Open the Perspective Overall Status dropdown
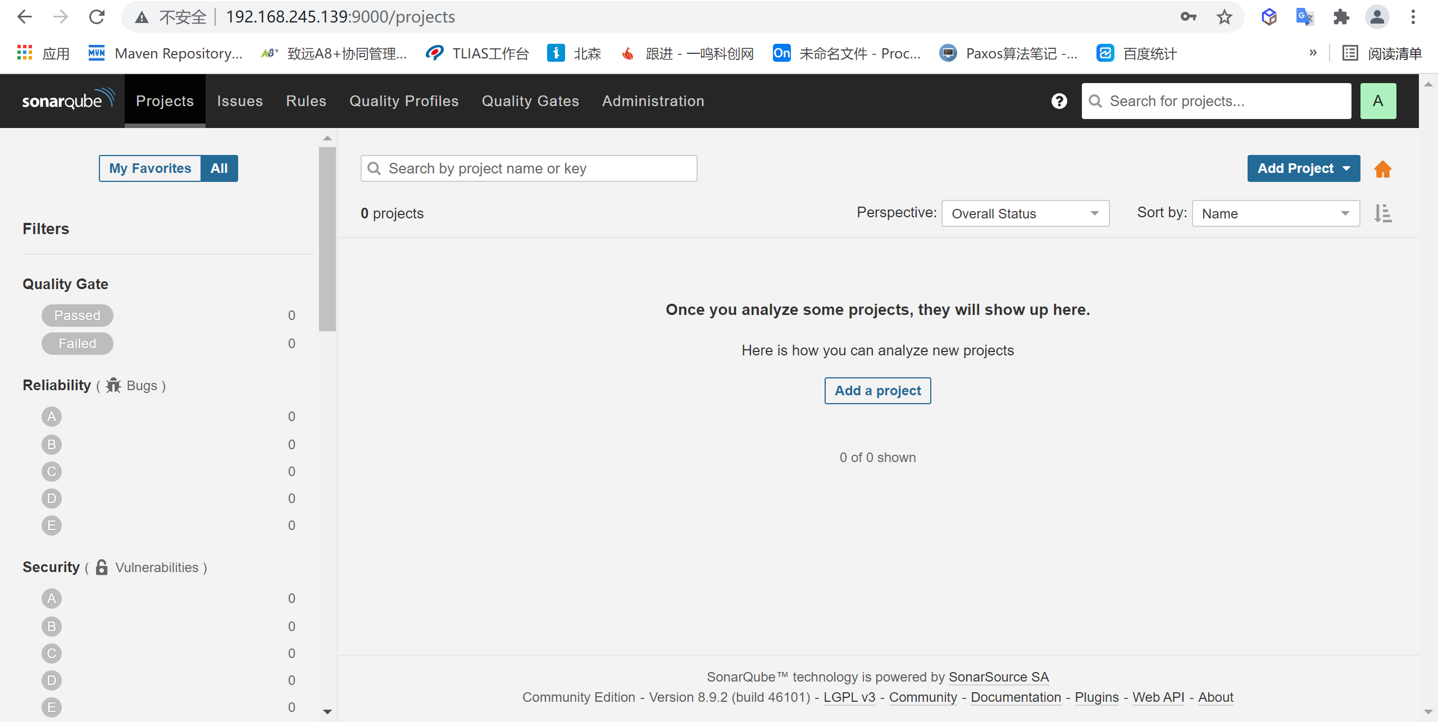This screenshot has width=1438, height=722. click(x=1025, y=214)
